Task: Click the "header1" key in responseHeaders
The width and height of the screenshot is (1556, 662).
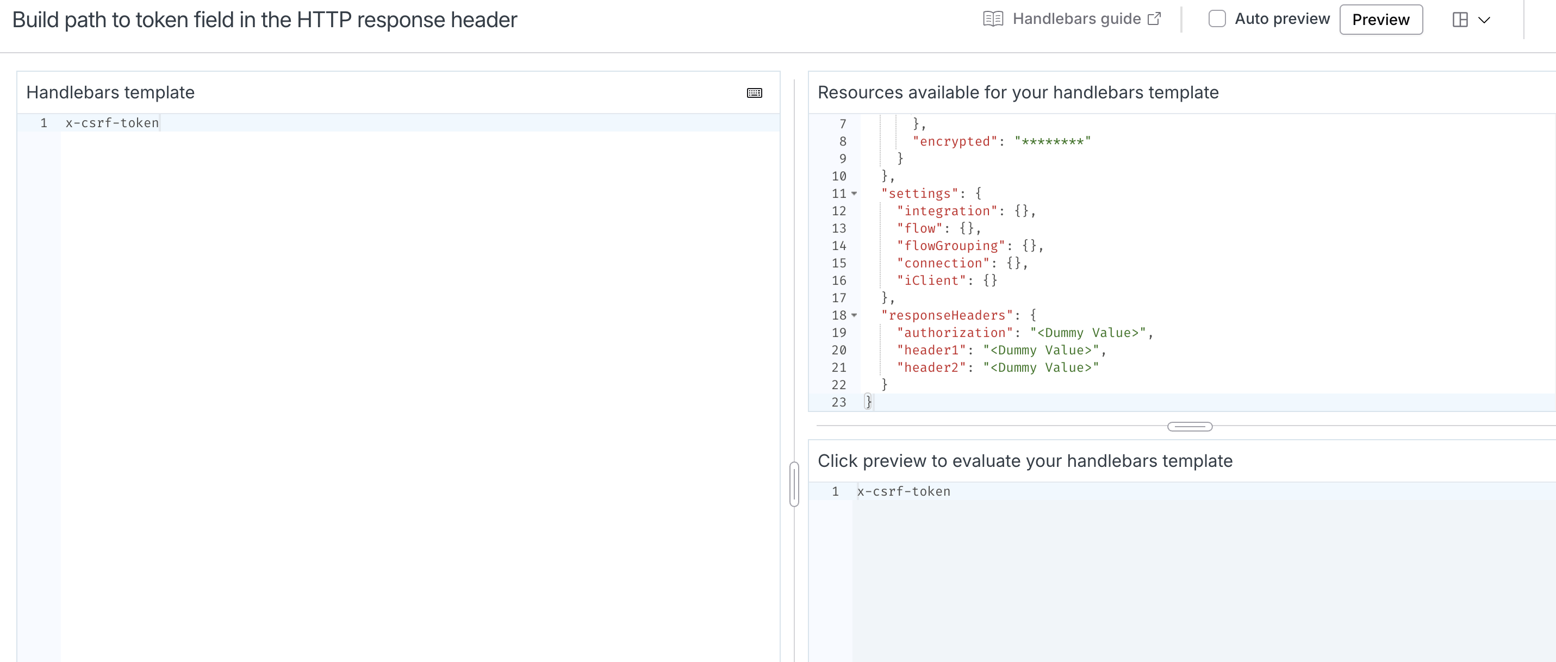Action: pos(931,351)
